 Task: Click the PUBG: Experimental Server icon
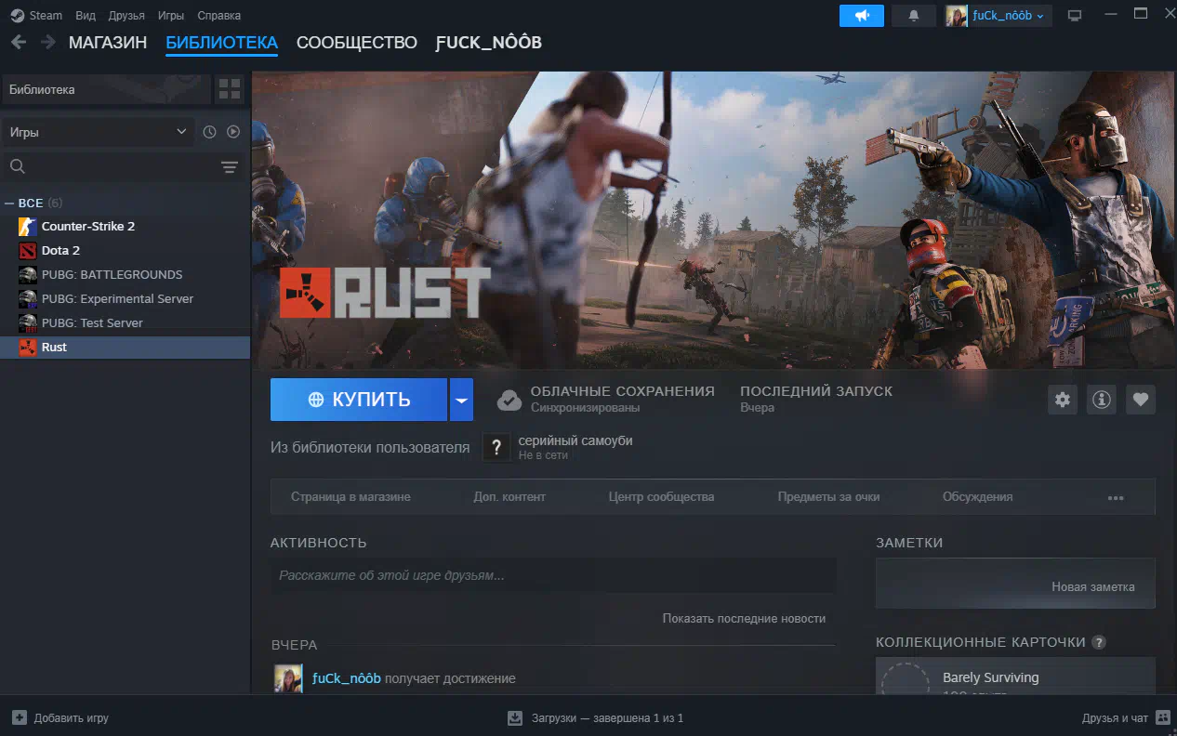click(28, 299)
